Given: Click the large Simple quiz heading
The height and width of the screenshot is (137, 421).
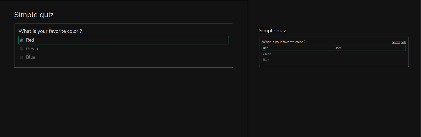Looking at the screenshot, I should pyautogui.click(x=34, y=15).
